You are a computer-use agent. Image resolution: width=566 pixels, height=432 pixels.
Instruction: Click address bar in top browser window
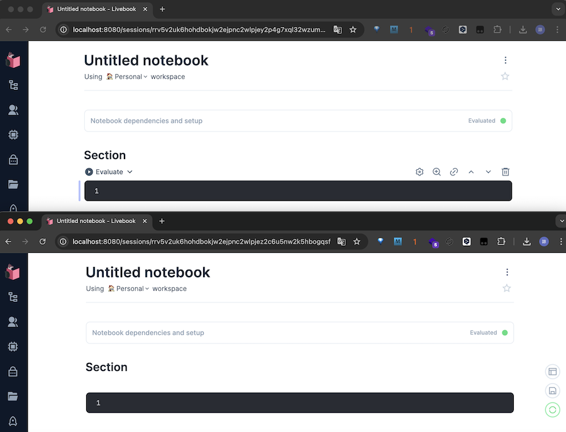point(199,30)
